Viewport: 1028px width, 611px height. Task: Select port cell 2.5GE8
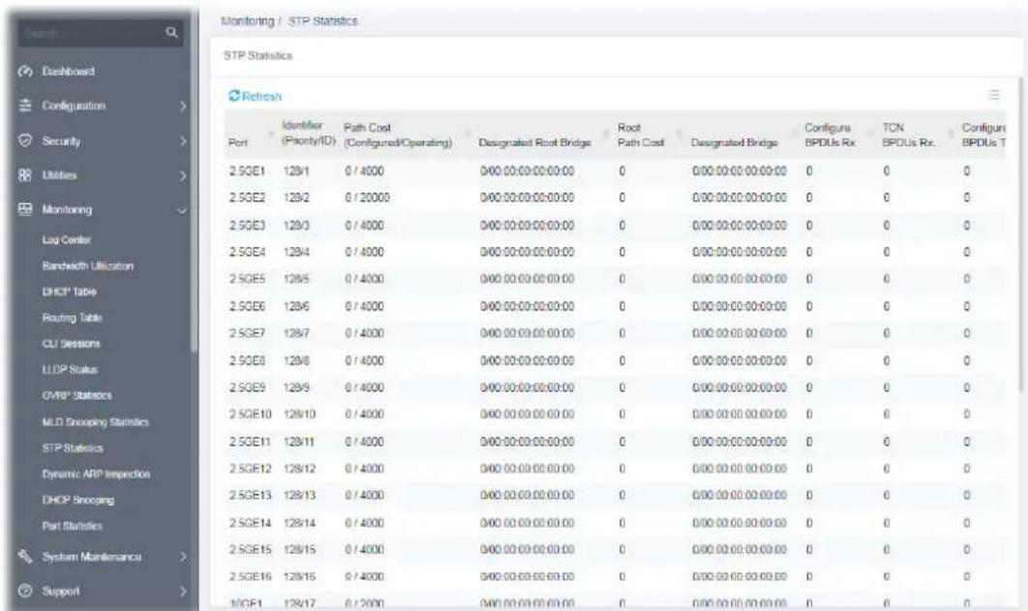click(x=247, y=360)
